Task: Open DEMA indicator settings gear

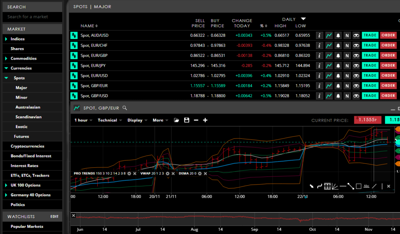Action: 200,174
